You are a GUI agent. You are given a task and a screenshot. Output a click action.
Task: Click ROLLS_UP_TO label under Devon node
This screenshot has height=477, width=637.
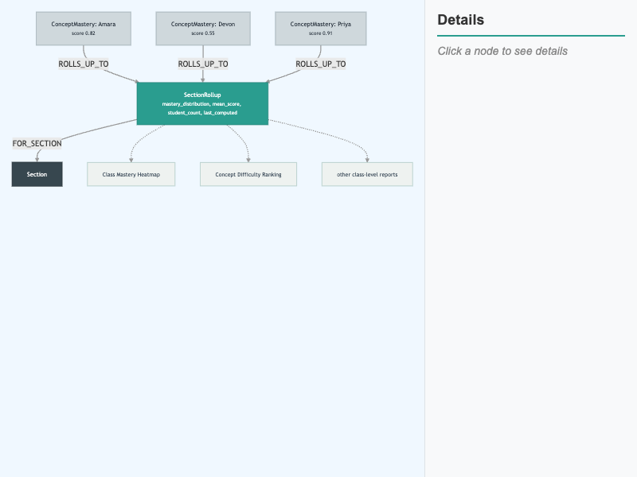point(203,64)
